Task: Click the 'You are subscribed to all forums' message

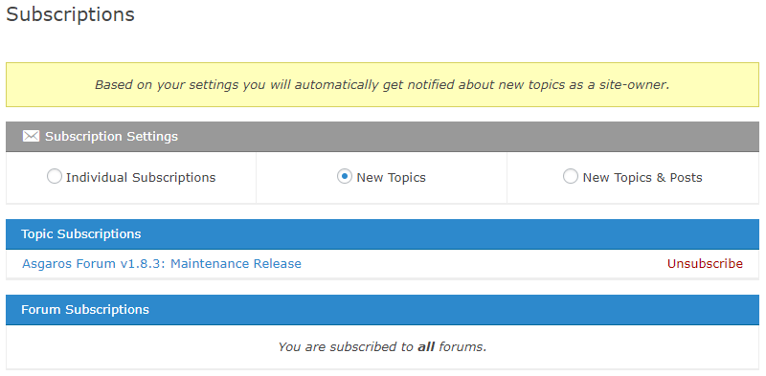Action: [382, 347]
